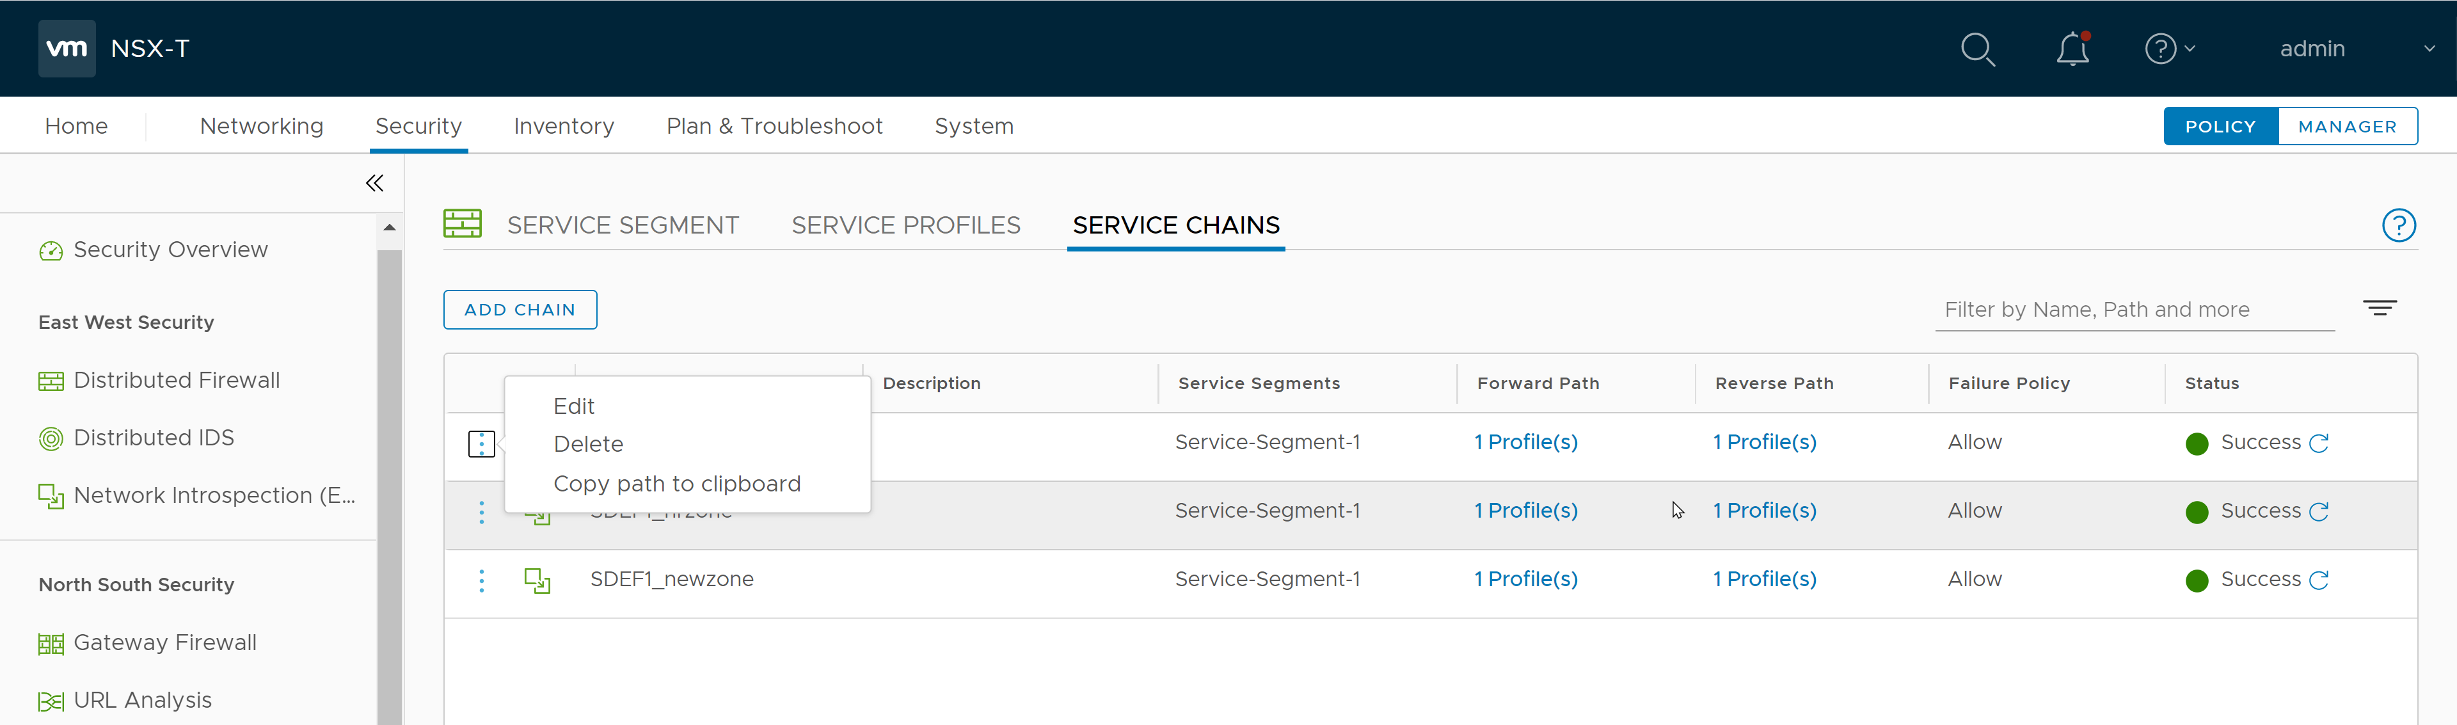The image size is (2457, 725).
Task: Collapse sidebar with double chevron icon
Action: 374,183
